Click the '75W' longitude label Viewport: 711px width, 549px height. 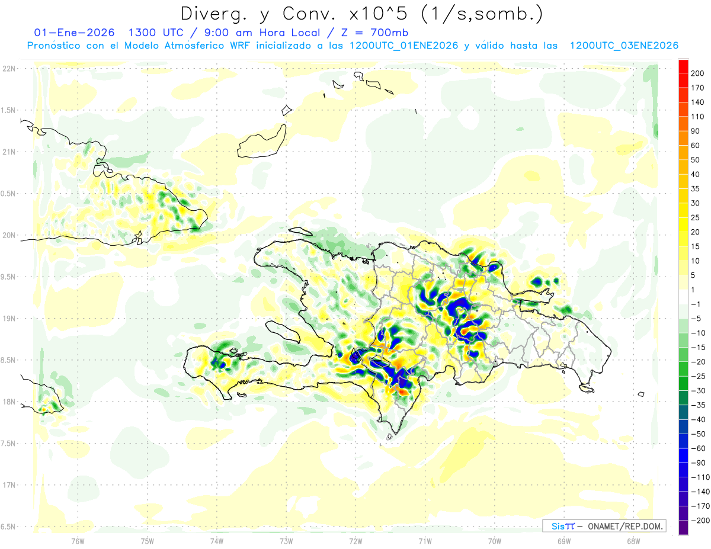tap(148, 541)
